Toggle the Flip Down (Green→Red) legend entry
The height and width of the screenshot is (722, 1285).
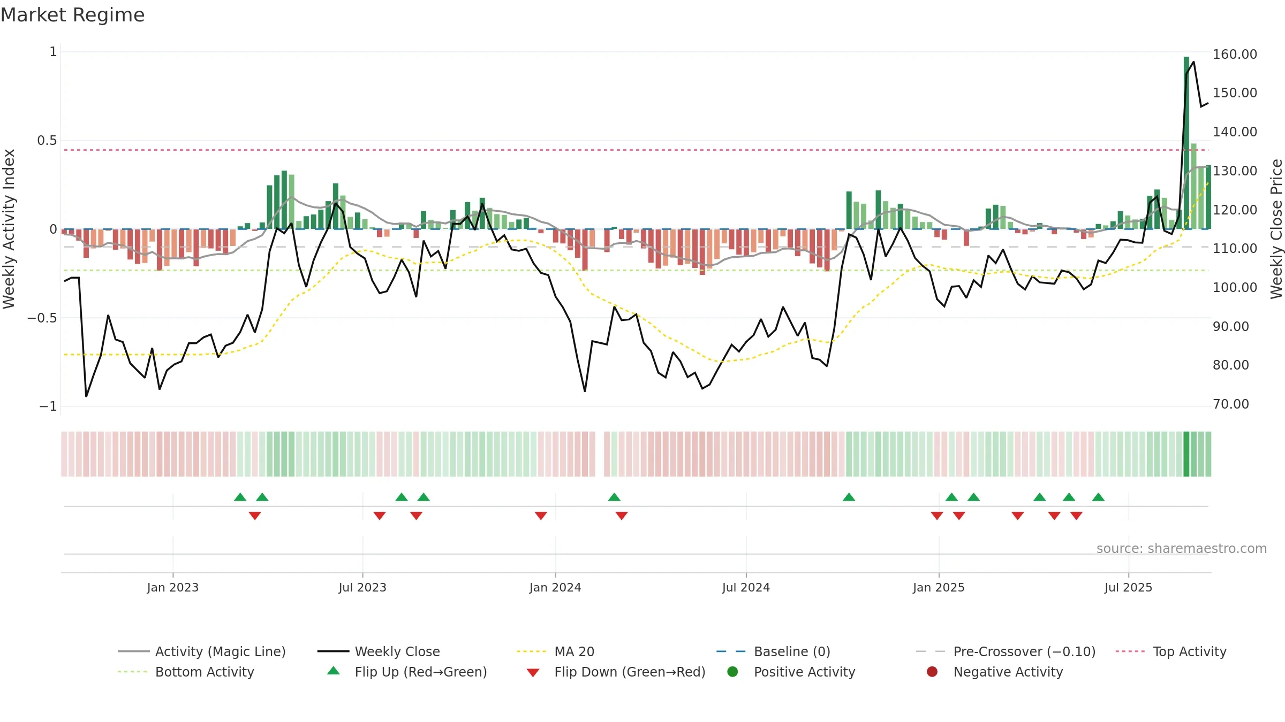(x=616, y=672)
